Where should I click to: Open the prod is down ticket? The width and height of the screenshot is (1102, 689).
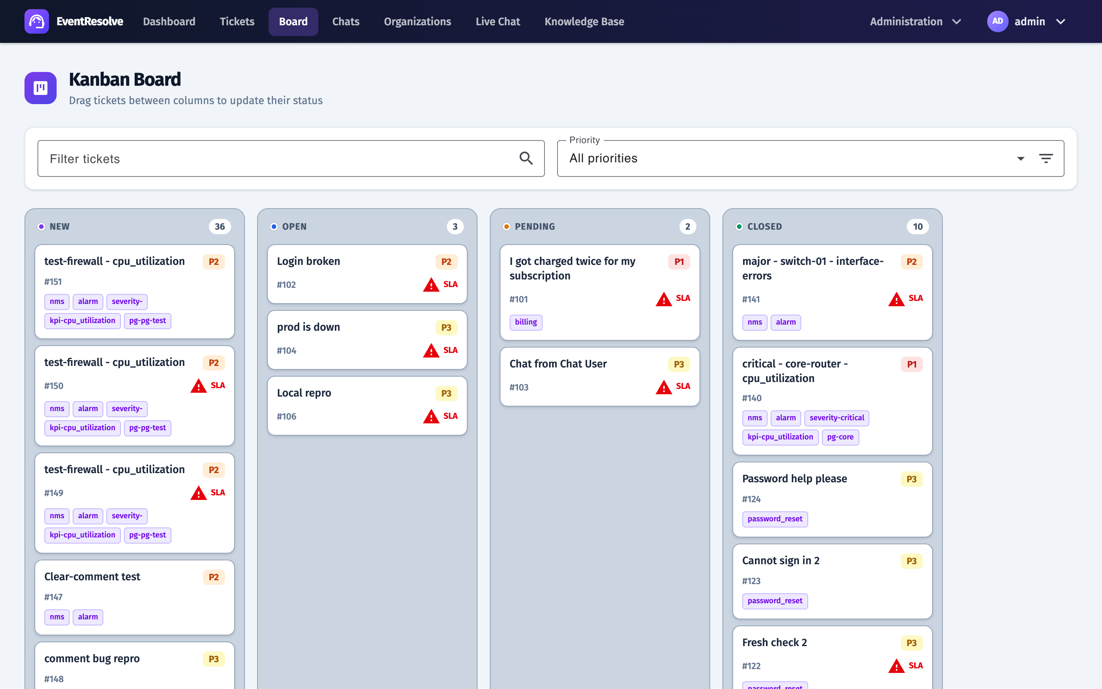coord(367,340)
